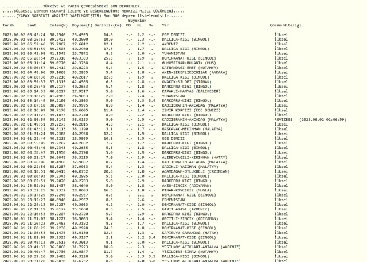Click the ALIBEYCAGILI-KIRIKHAN (HATAY) location
Image resolution: width=367 pixels, height=262 pixels.
(x=194, y=158)
